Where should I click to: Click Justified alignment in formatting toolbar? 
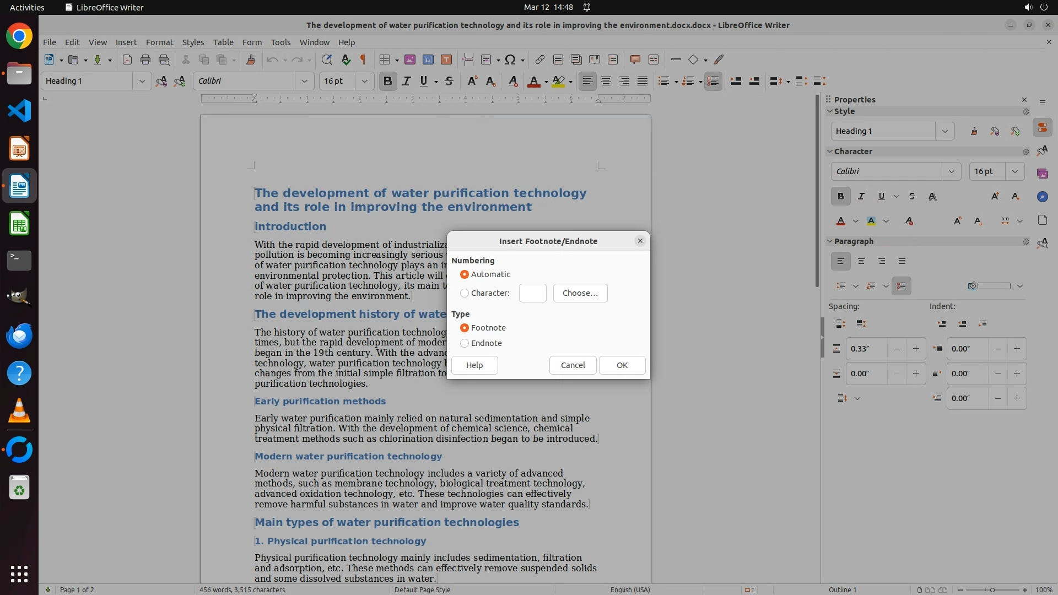643,81
